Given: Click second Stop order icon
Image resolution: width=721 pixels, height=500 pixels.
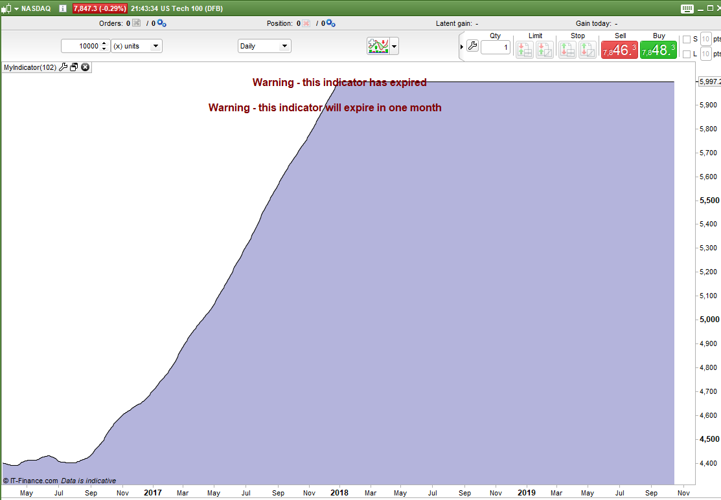Looking at the screenshot, I should [x=587, y=50].
